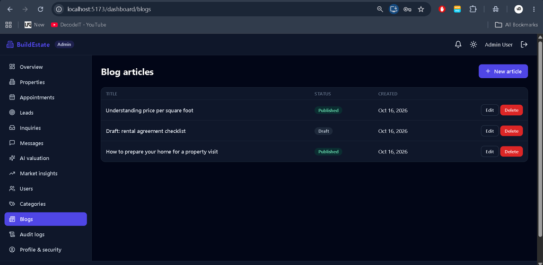Click the Properties building icon in sidebar
543x265 pixels.
[12, 82]
